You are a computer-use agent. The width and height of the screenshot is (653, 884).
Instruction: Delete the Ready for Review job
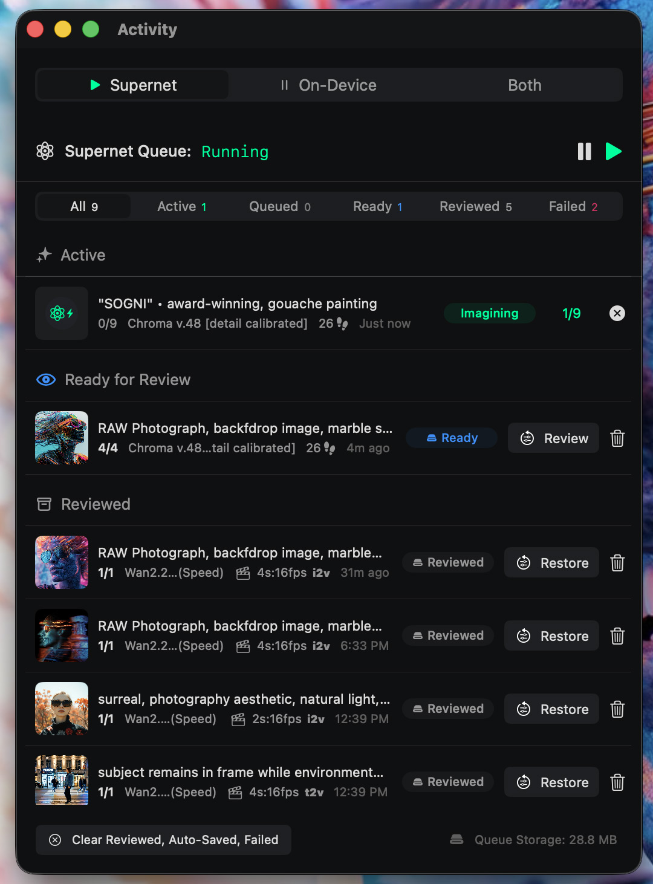617,438
